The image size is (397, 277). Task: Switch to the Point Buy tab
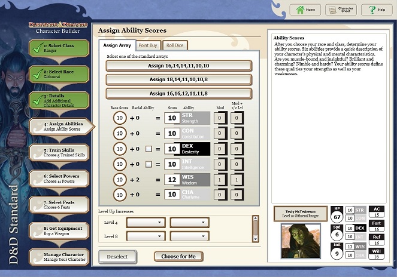tap(148, 45)
